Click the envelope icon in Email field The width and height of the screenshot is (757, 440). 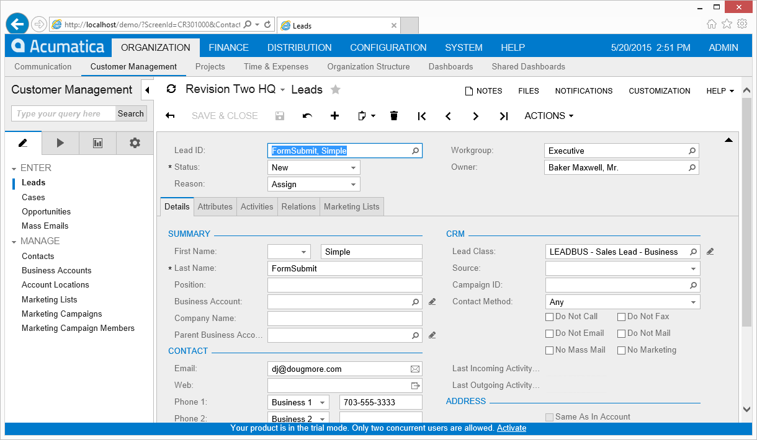click(x=415, y=369)
